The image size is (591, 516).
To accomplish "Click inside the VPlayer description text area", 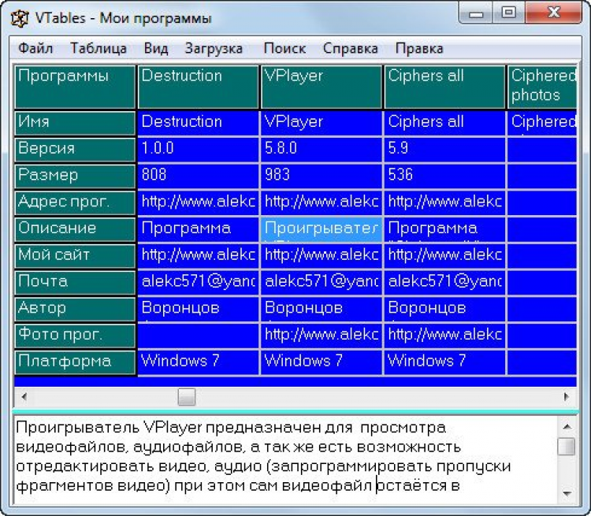I will click(285, 460).
